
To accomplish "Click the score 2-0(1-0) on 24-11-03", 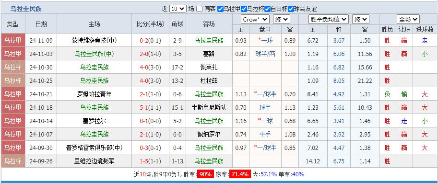I will pyautogui.click(x=150, y=54).
